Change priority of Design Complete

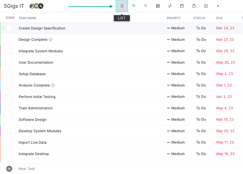176,40
